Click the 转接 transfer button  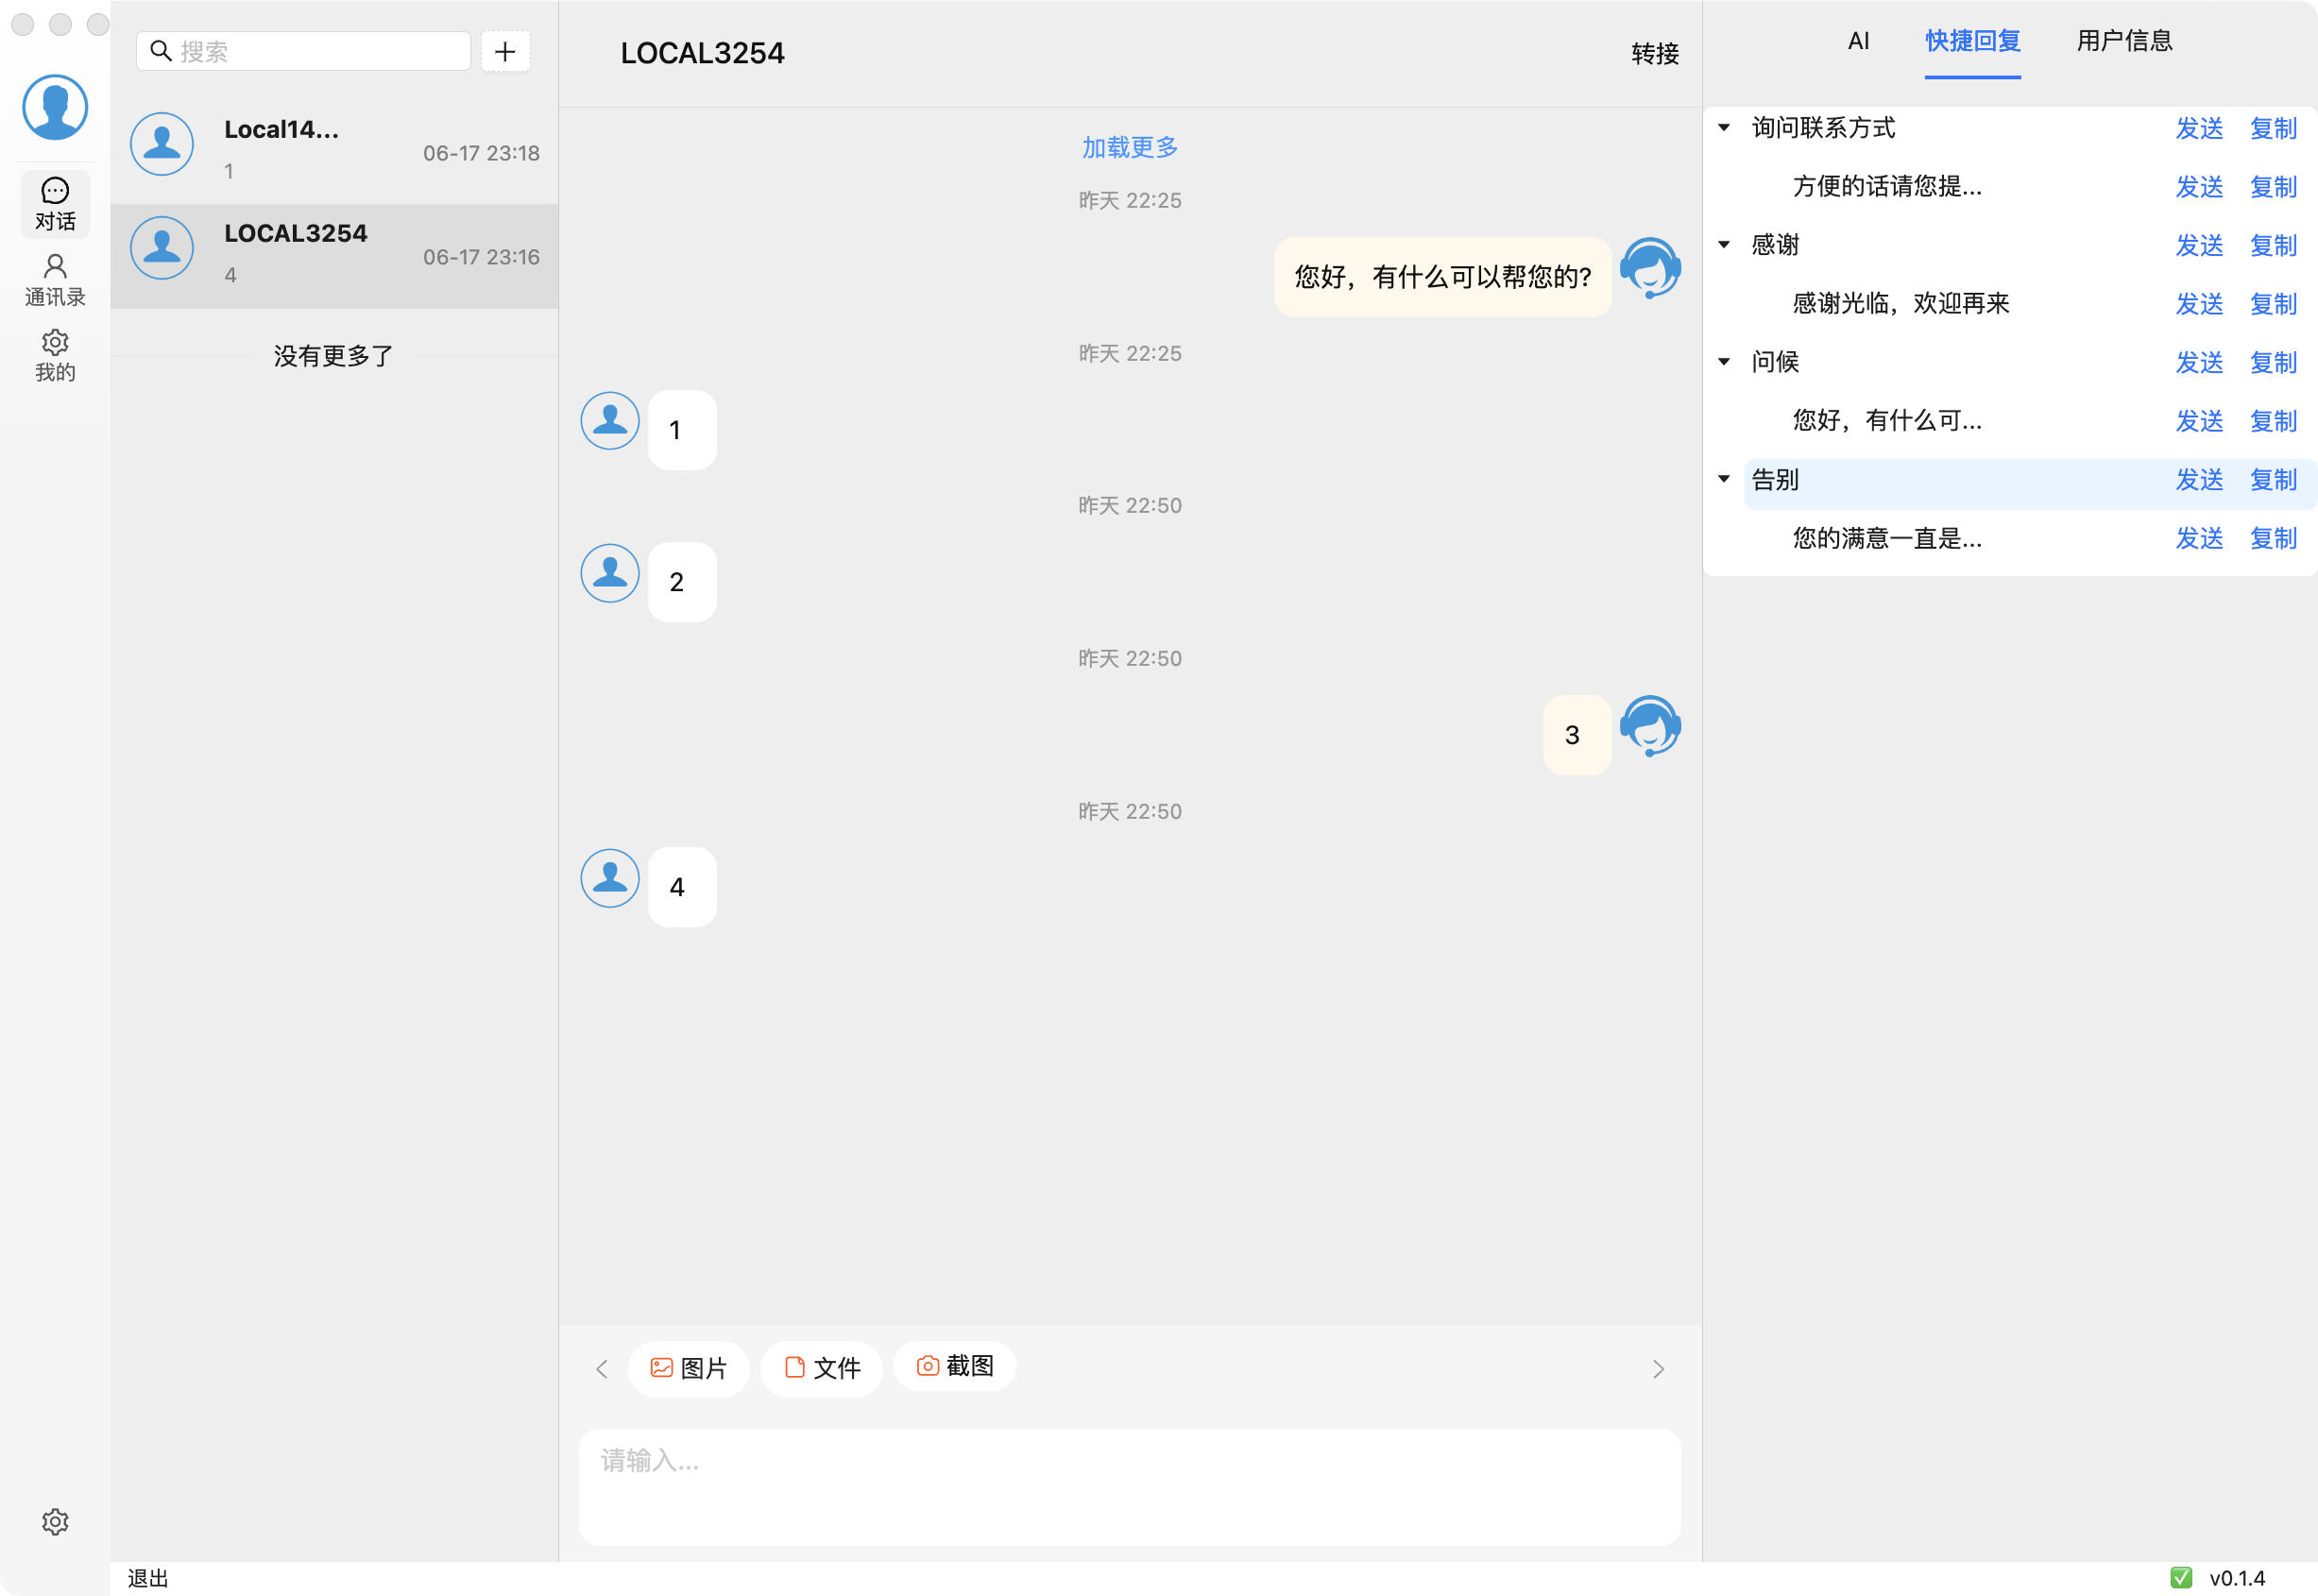pos(1654,54)
